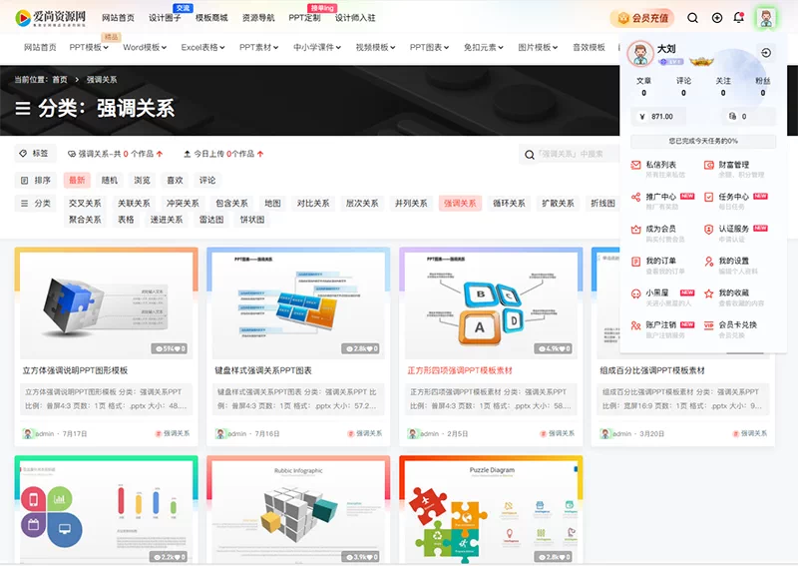The width and height of the screenshot is (798, 566).
Task: Expand 中小学课件 dropdown menu
Action: point(316,47)
